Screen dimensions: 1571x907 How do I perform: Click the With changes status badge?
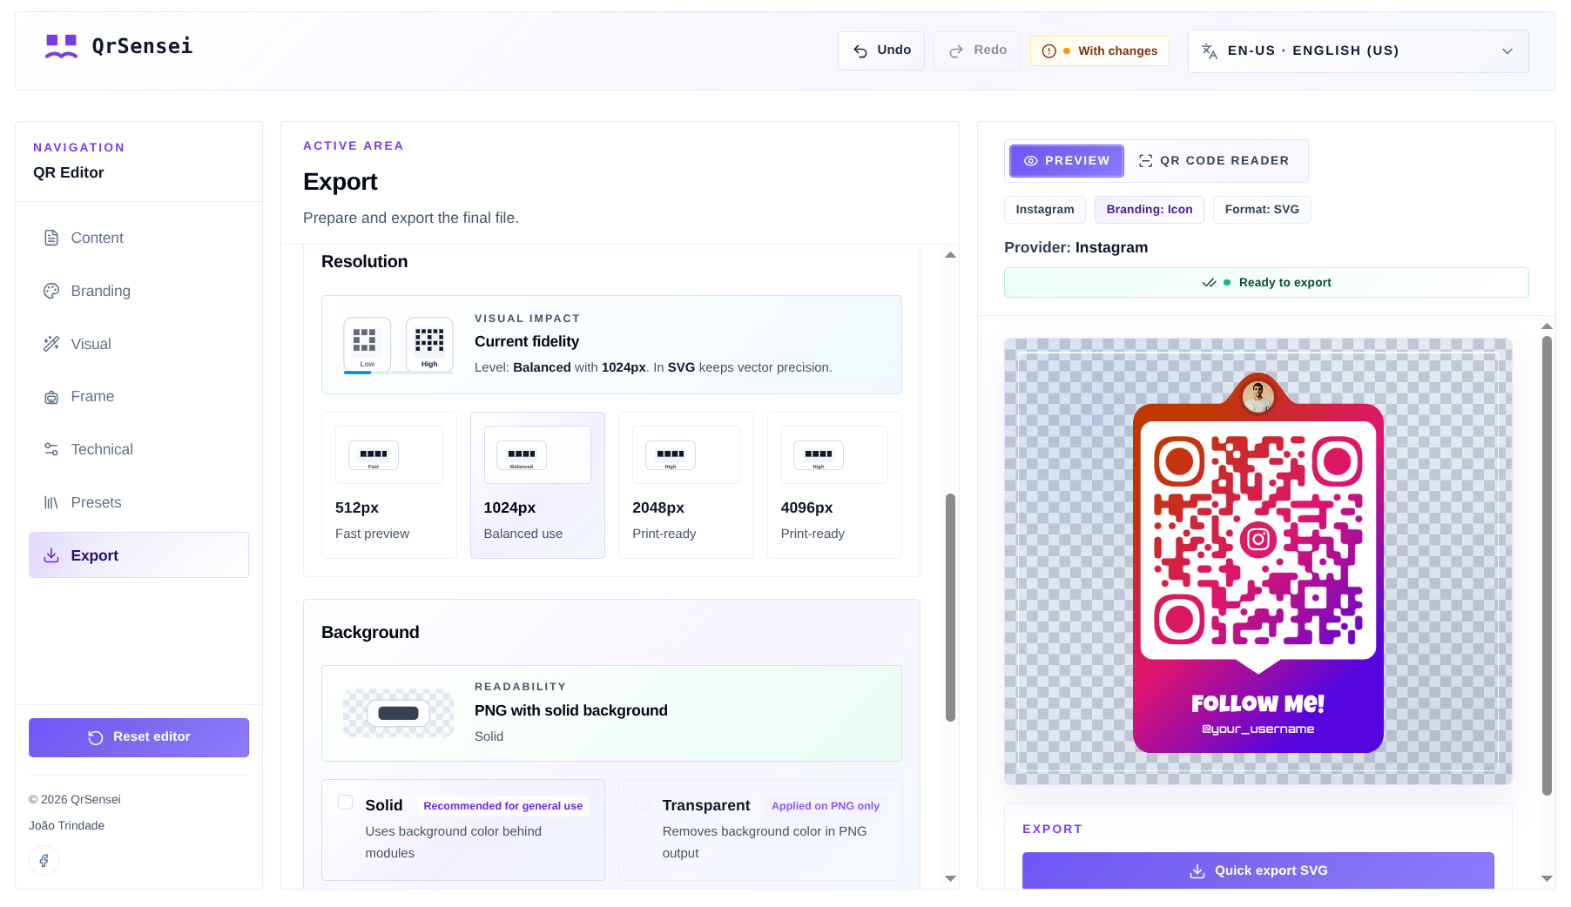pyautogui.click(x=1100, y=51)
